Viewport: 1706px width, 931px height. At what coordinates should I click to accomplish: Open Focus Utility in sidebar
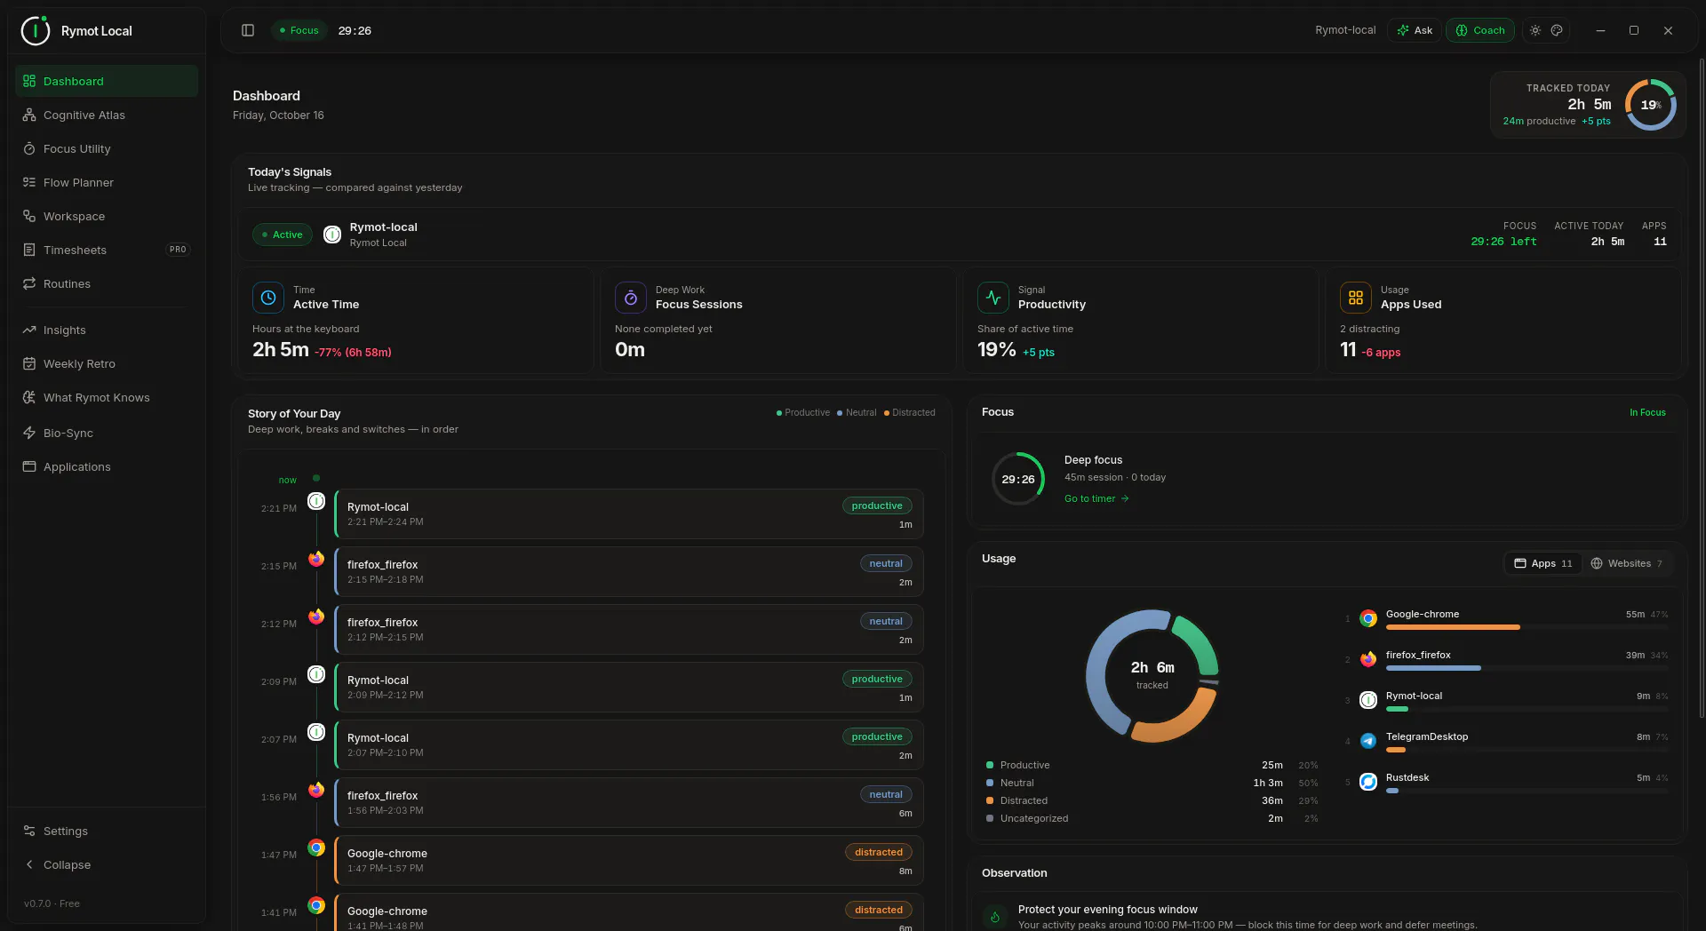[x=107, y=148]
